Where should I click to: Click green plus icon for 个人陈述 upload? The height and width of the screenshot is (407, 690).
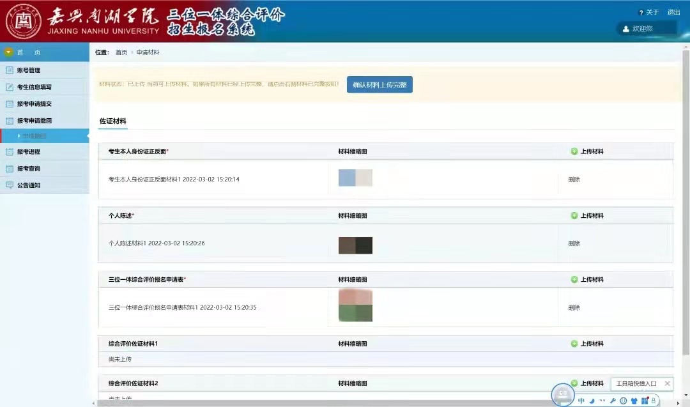574,215
